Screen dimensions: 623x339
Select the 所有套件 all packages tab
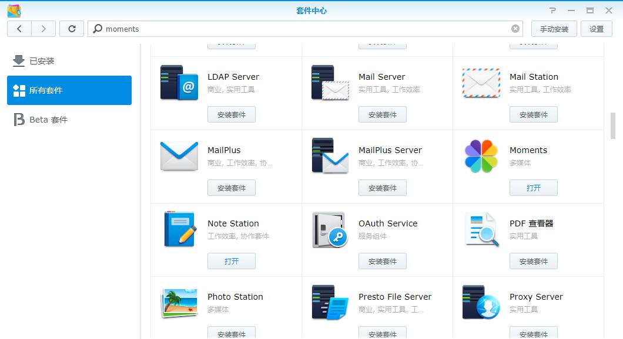coord(69,90)
